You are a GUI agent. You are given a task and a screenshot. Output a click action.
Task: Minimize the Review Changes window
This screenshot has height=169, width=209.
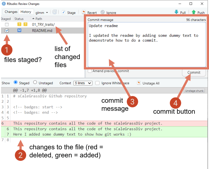pyautogui.click(x=180, y=4)
